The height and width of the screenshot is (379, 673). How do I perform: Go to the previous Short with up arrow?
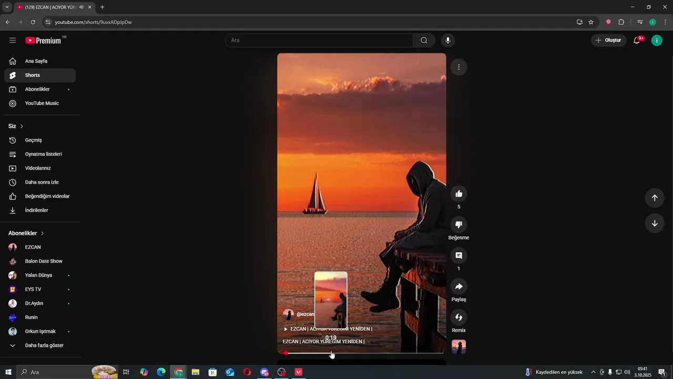coord(655,198)
